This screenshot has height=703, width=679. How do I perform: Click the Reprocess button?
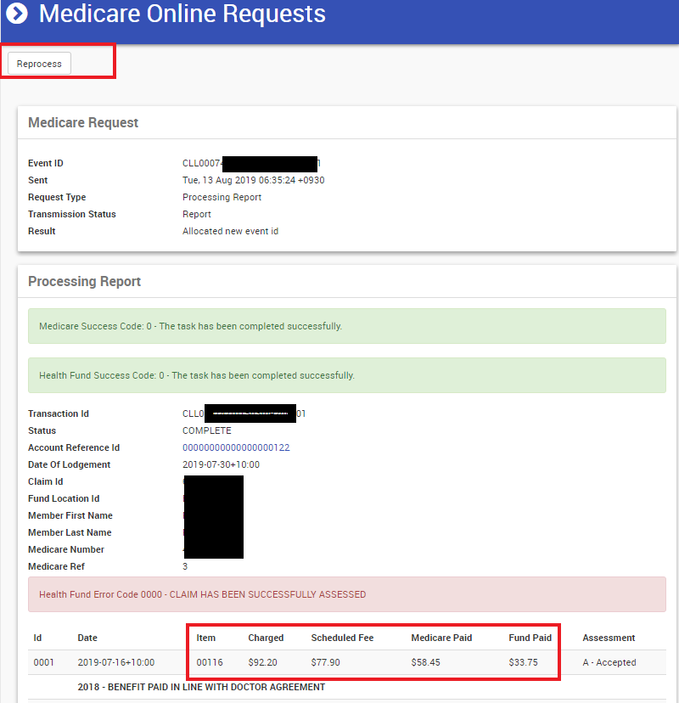[39, 64]
